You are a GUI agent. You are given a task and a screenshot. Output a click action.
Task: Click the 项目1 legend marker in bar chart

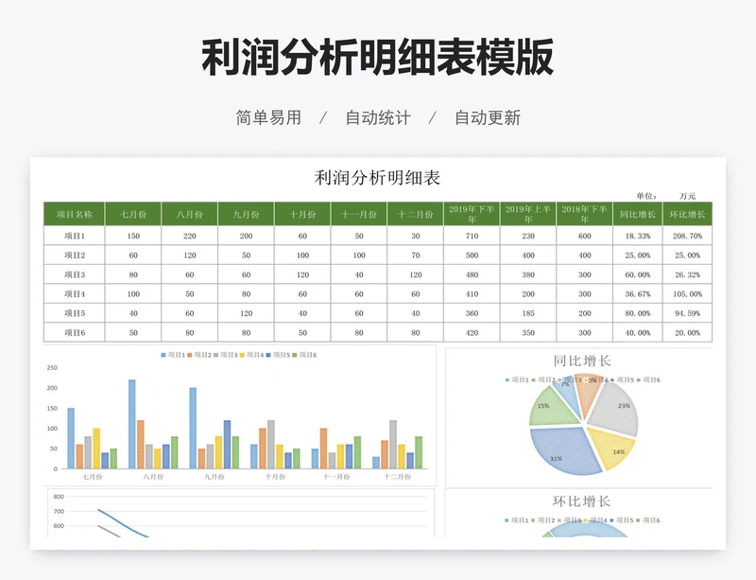click(164, 355)
